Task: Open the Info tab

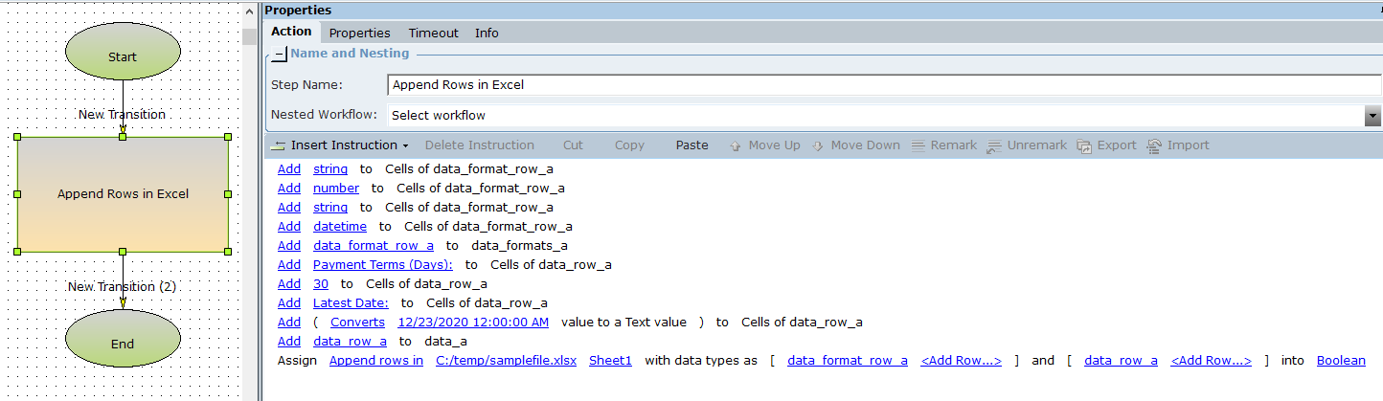Action: (x=487, y=33)
